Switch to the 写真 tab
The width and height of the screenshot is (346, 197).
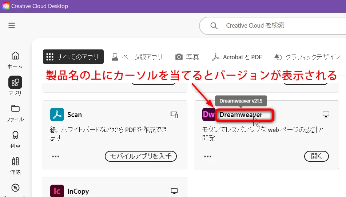click(187, 57)
